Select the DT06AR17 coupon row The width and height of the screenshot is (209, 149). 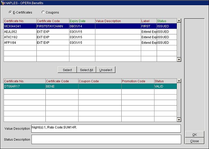click(24, 87)
